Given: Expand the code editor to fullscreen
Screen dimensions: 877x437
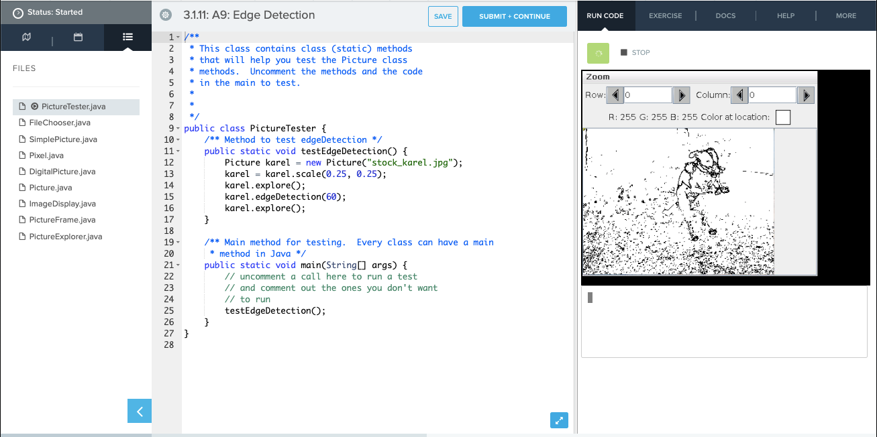Looking at the screenshot, I should pyautogui.click(x=559, y=420).
